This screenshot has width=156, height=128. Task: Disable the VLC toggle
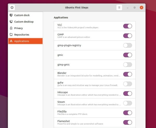(x=128, y=26)
